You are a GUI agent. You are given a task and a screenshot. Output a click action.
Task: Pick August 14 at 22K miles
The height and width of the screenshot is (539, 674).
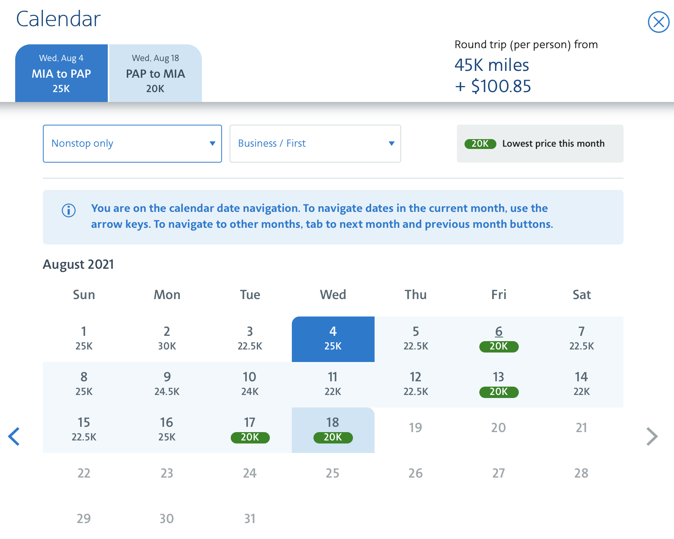point(581,384)
